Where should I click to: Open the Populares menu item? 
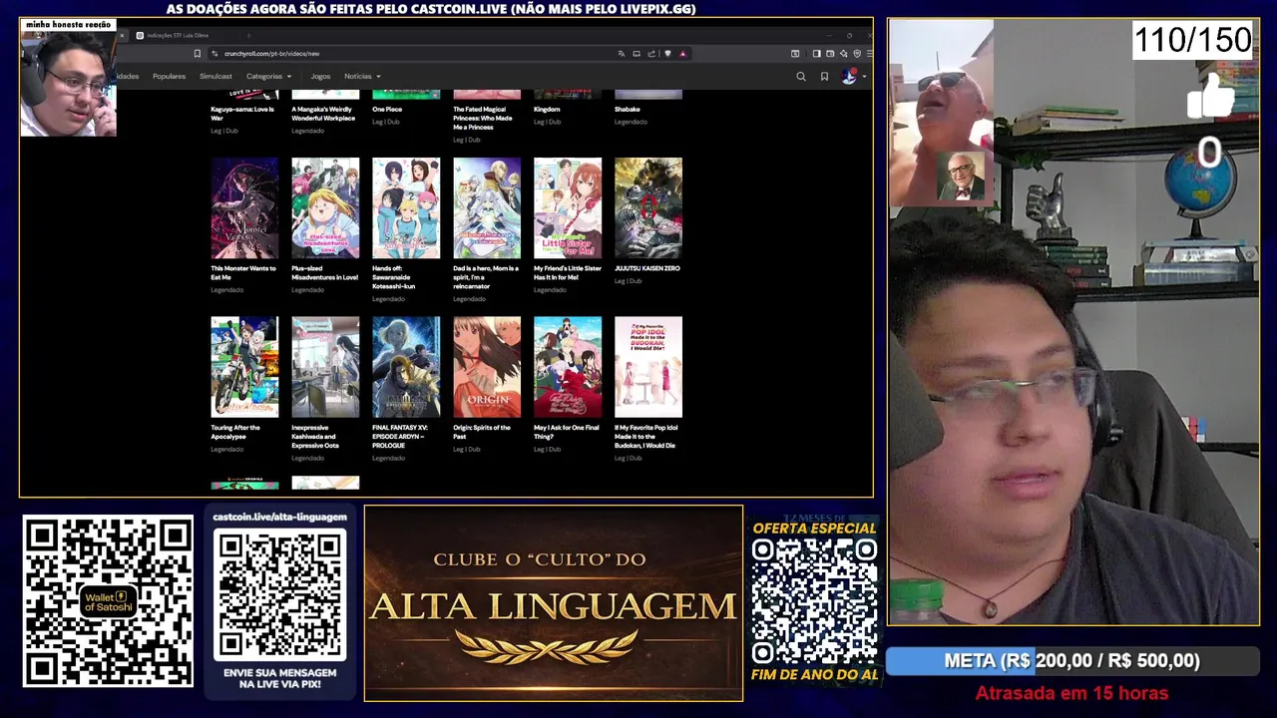[169, 76]
